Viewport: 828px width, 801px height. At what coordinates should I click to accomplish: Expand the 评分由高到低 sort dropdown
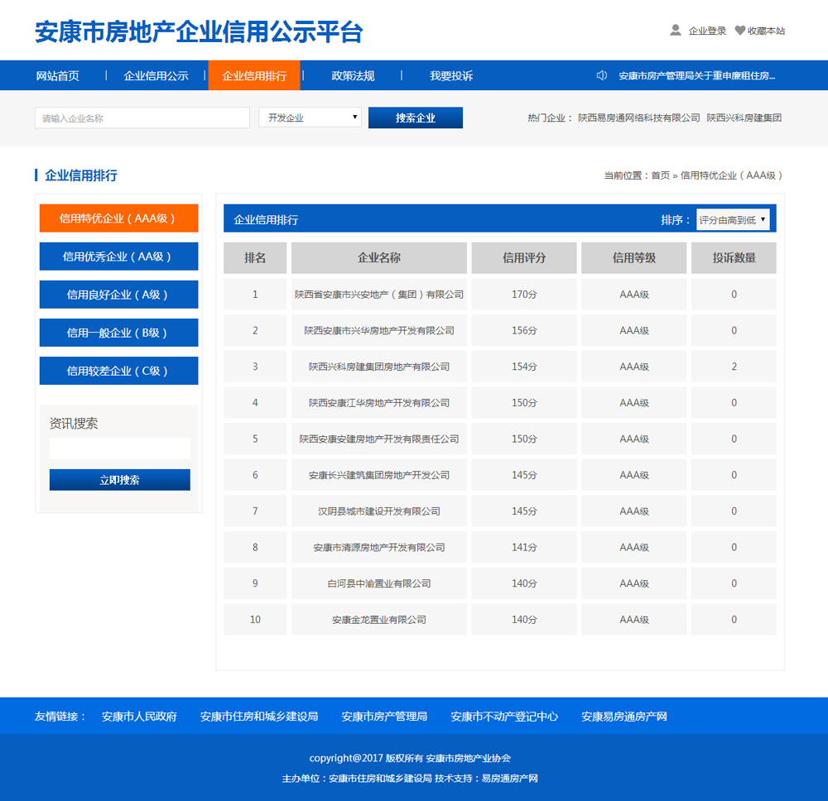point(733,219)
